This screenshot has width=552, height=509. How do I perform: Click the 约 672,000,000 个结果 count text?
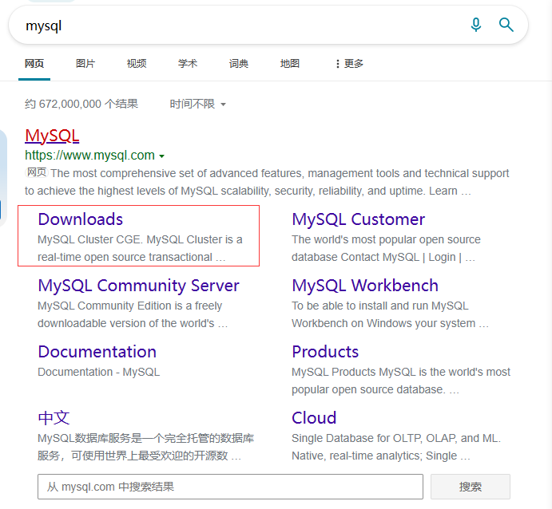click(81, 104)
